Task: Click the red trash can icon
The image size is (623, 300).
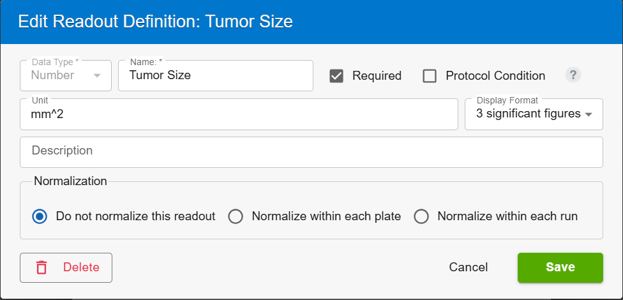Action: pos(41,267)
